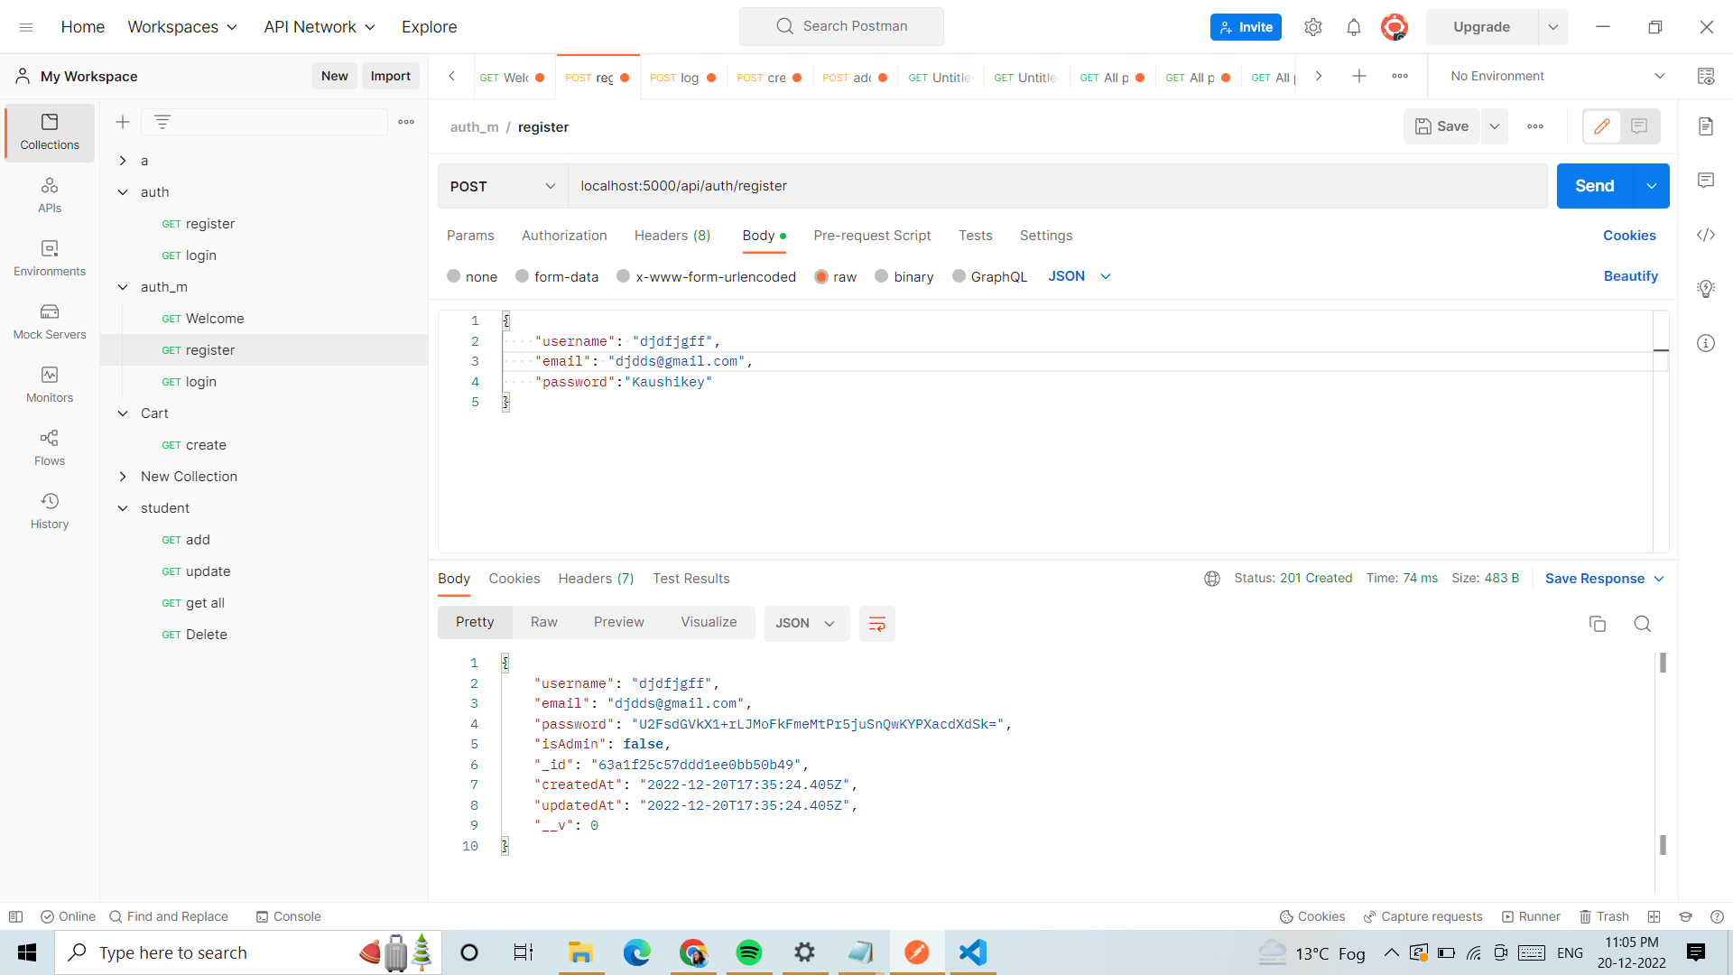Open the code snippet panel
1733x975 pixels.
[1706, 235]
